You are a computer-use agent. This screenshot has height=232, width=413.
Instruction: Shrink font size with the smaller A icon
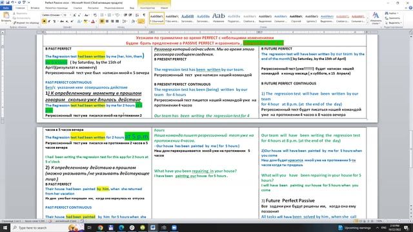[79, 15]
